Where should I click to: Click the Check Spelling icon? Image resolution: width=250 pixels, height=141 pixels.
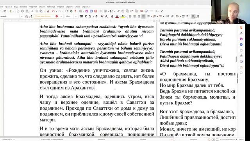71,11
